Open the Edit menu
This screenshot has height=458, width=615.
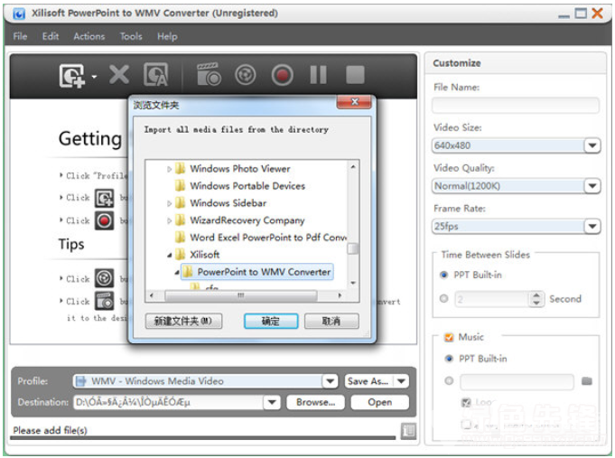pos(51,36)
